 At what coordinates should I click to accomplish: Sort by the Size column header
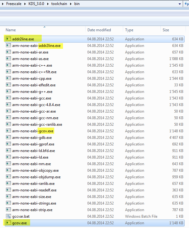[x=166, y=30]
